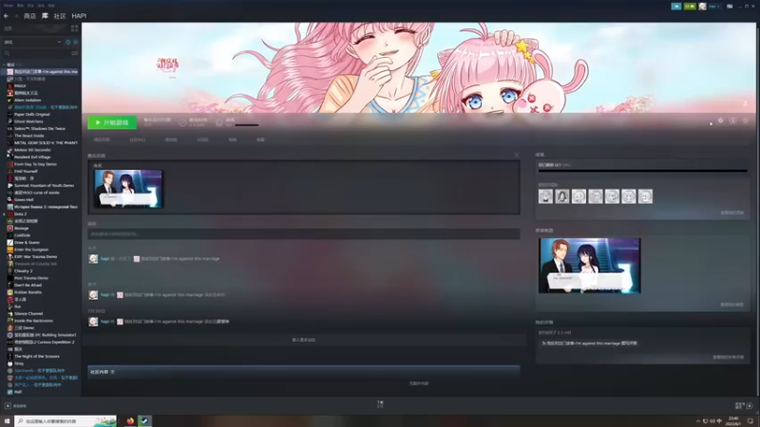Click the library search field
The width and height of the screenshot is (760, 427).
(36, 53)
